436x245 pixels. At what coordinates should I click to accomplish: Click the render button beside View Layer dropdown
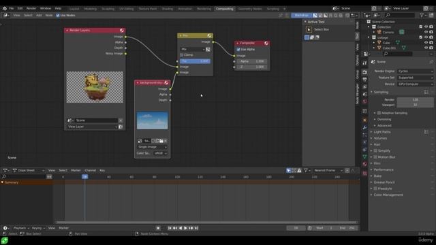tap(121, 127)
